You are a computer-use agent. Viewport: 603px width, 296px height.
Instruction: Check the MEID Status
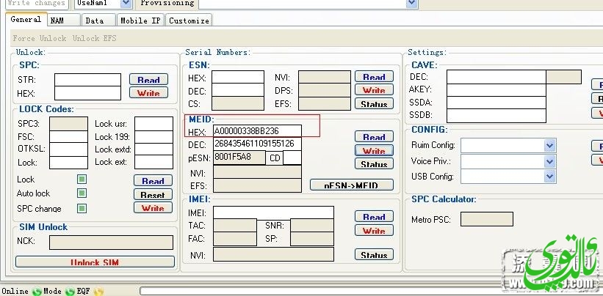(x=374, y=164)
